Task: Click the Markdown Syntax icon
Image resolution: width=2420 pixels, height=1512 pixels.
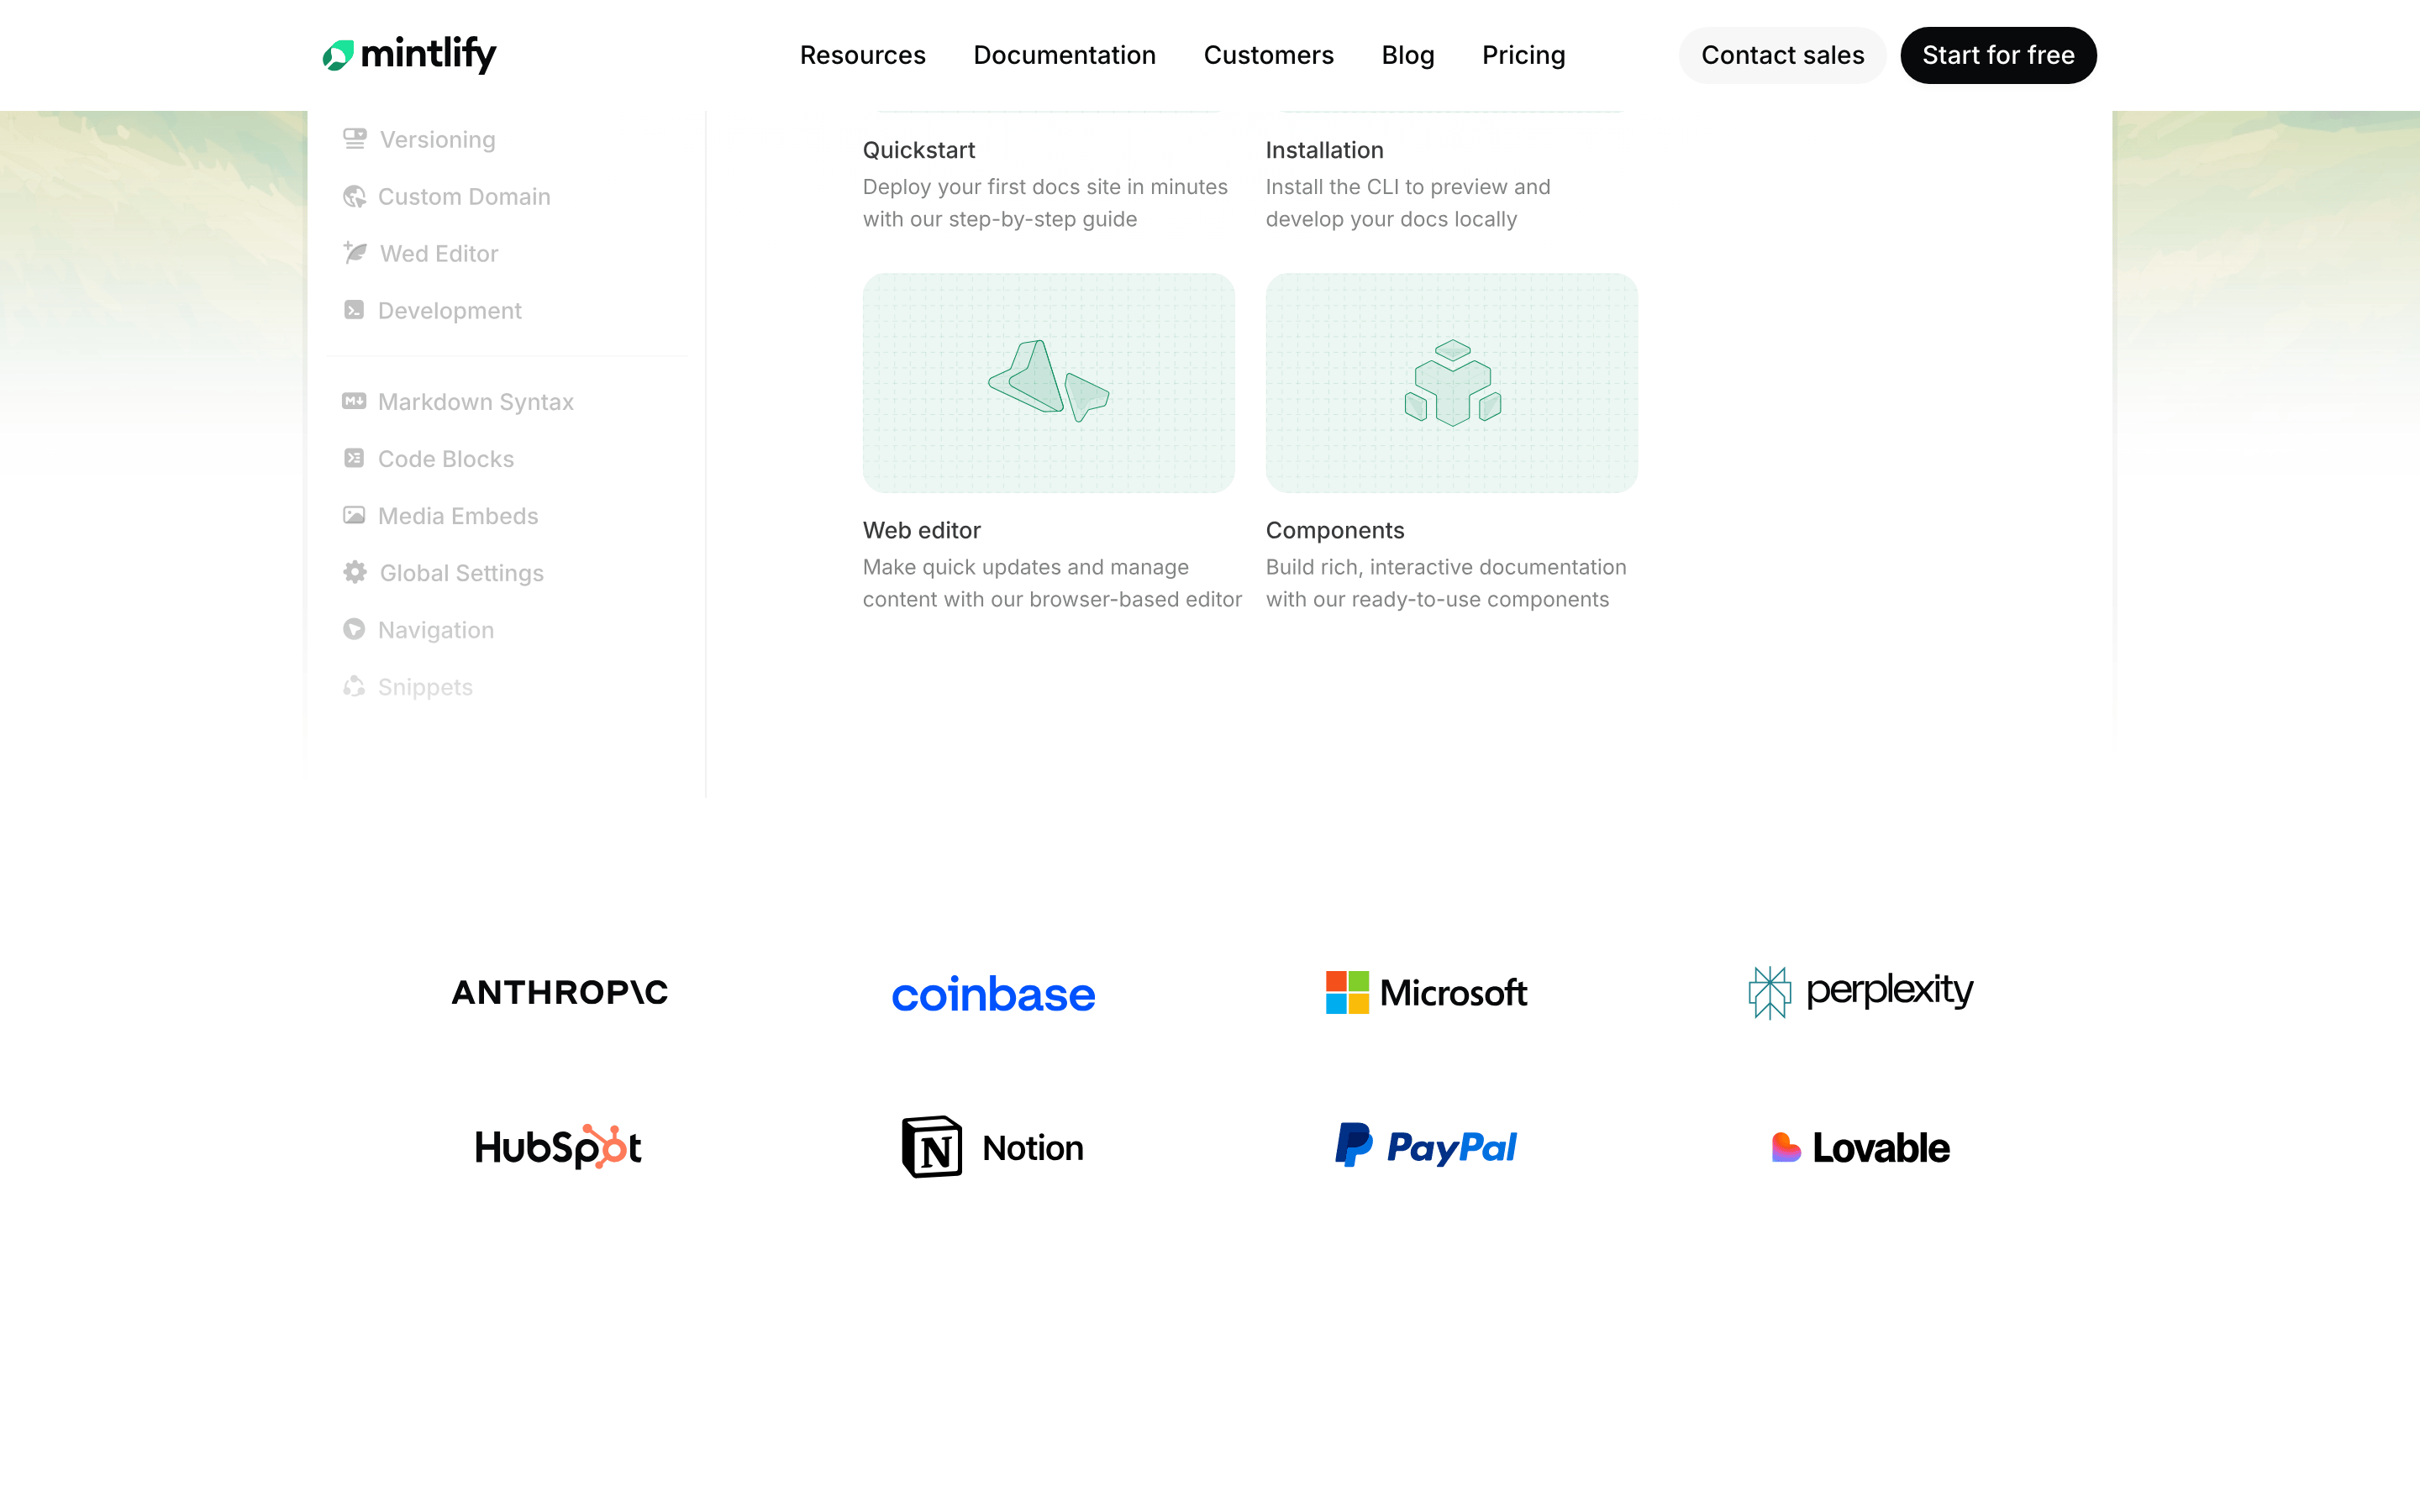Action: coord(354,401)
